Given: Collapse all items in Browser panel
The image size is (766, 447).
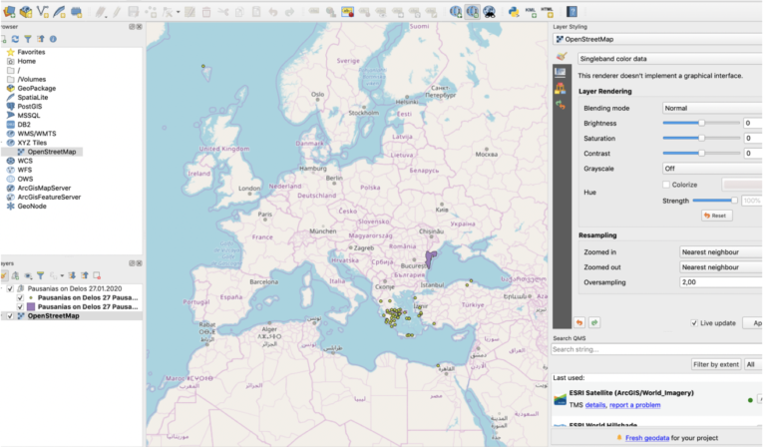Looking at the screenshot, I should tap(41, 39).
